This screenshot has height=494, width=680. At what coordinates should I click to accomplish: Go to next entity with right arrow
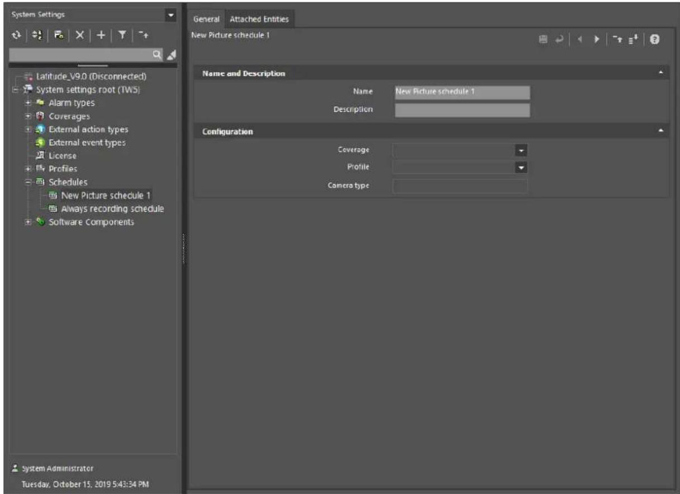[x=597, y=39]
